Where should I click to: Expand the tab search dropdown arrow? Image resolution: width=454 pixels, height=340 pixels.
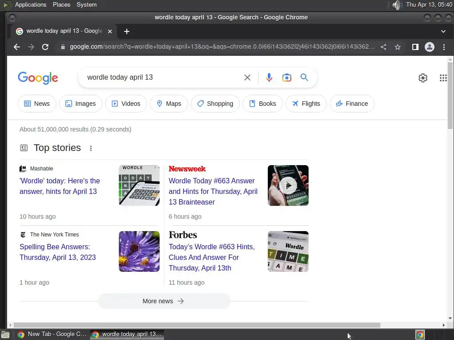443,31
